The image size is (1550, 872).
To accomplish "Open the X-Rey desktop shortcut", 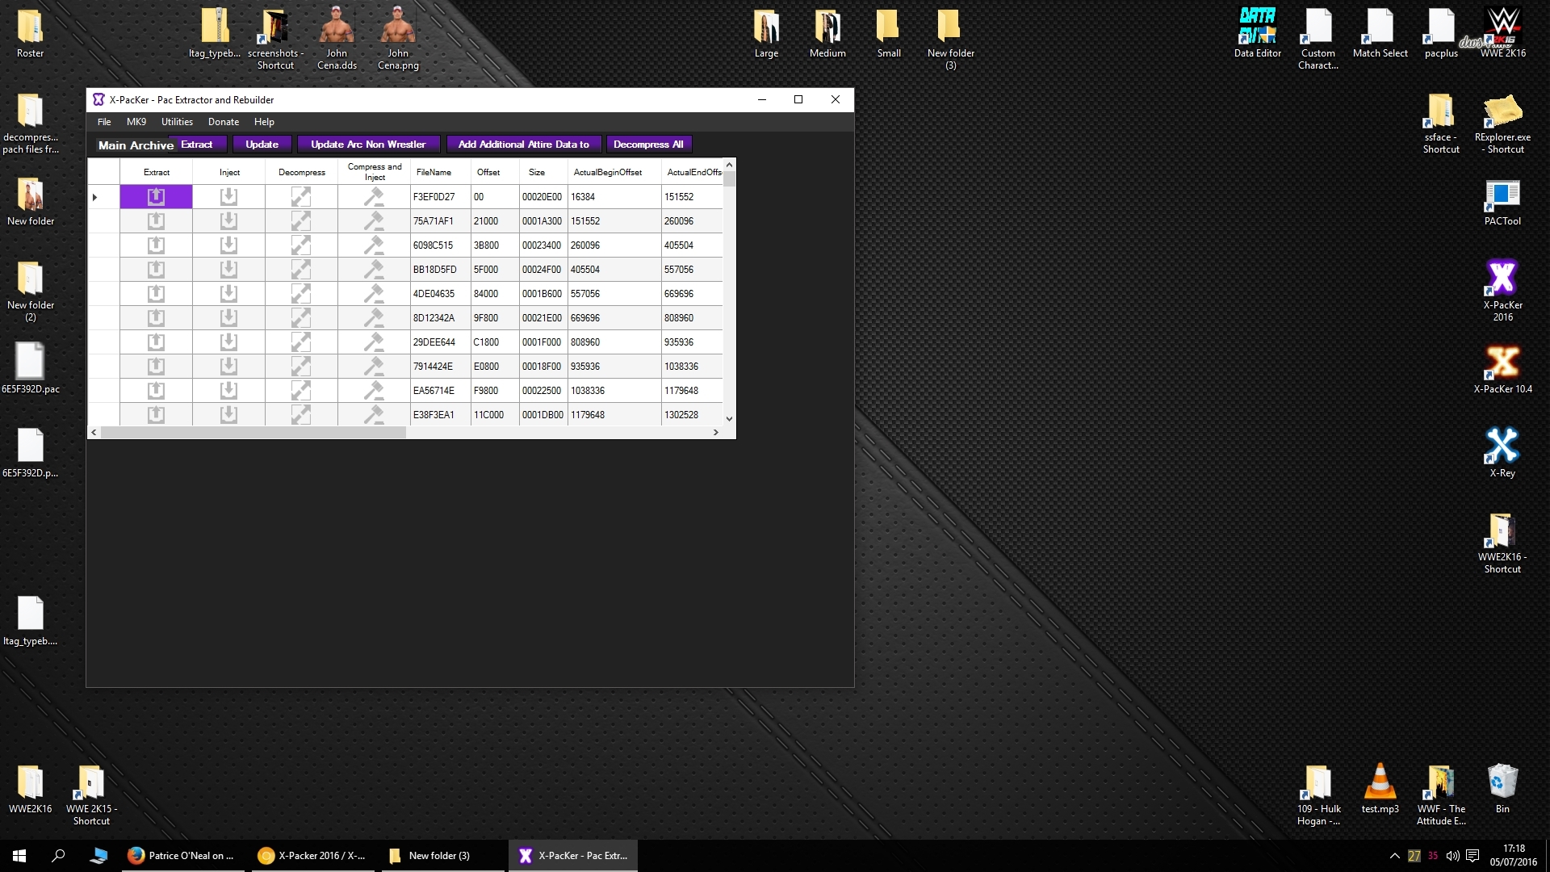I will tap(1502, 452).
